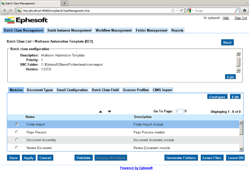Click the Cancel button
The height and width of the screenshot is (170, 249).
point(45,158)
